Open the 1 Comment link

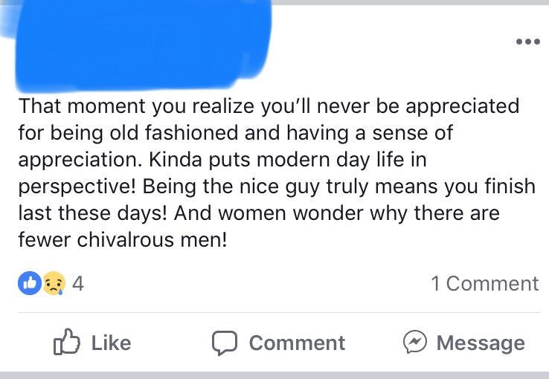point(485,283)
